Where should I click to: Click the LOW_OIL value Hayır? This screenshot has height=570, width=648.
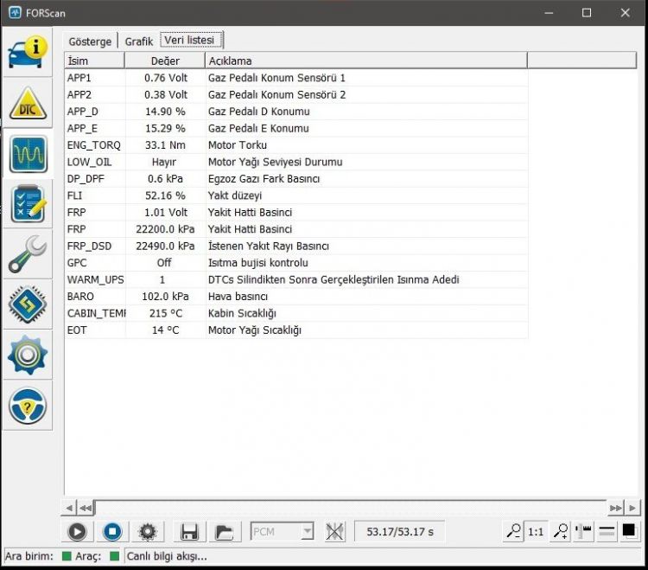click(x=164, y=162)
